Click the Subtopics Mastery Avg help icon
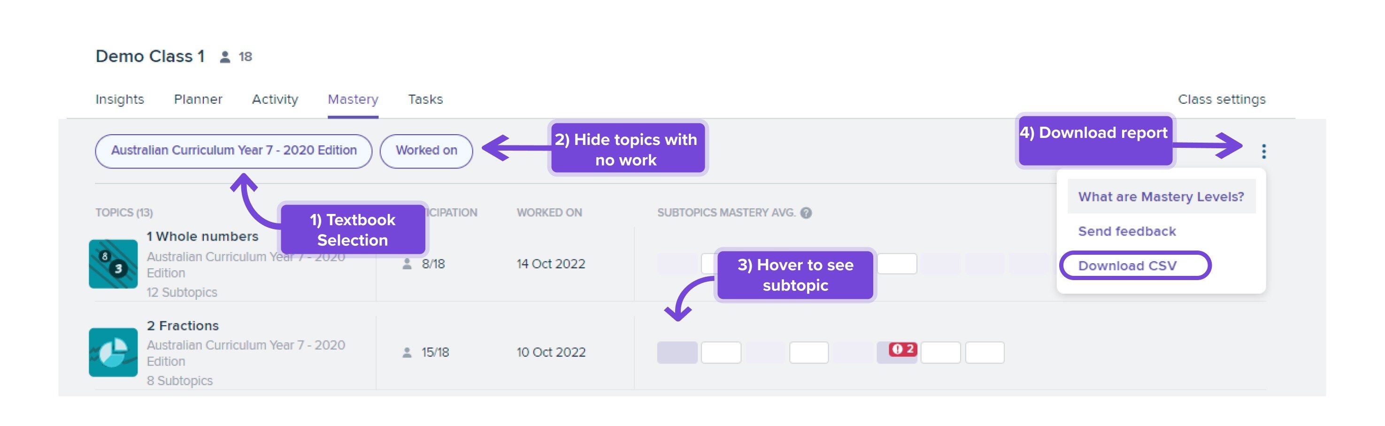Image resolution: width=1385 pixels, height=426 pixels. click(805, 213)
